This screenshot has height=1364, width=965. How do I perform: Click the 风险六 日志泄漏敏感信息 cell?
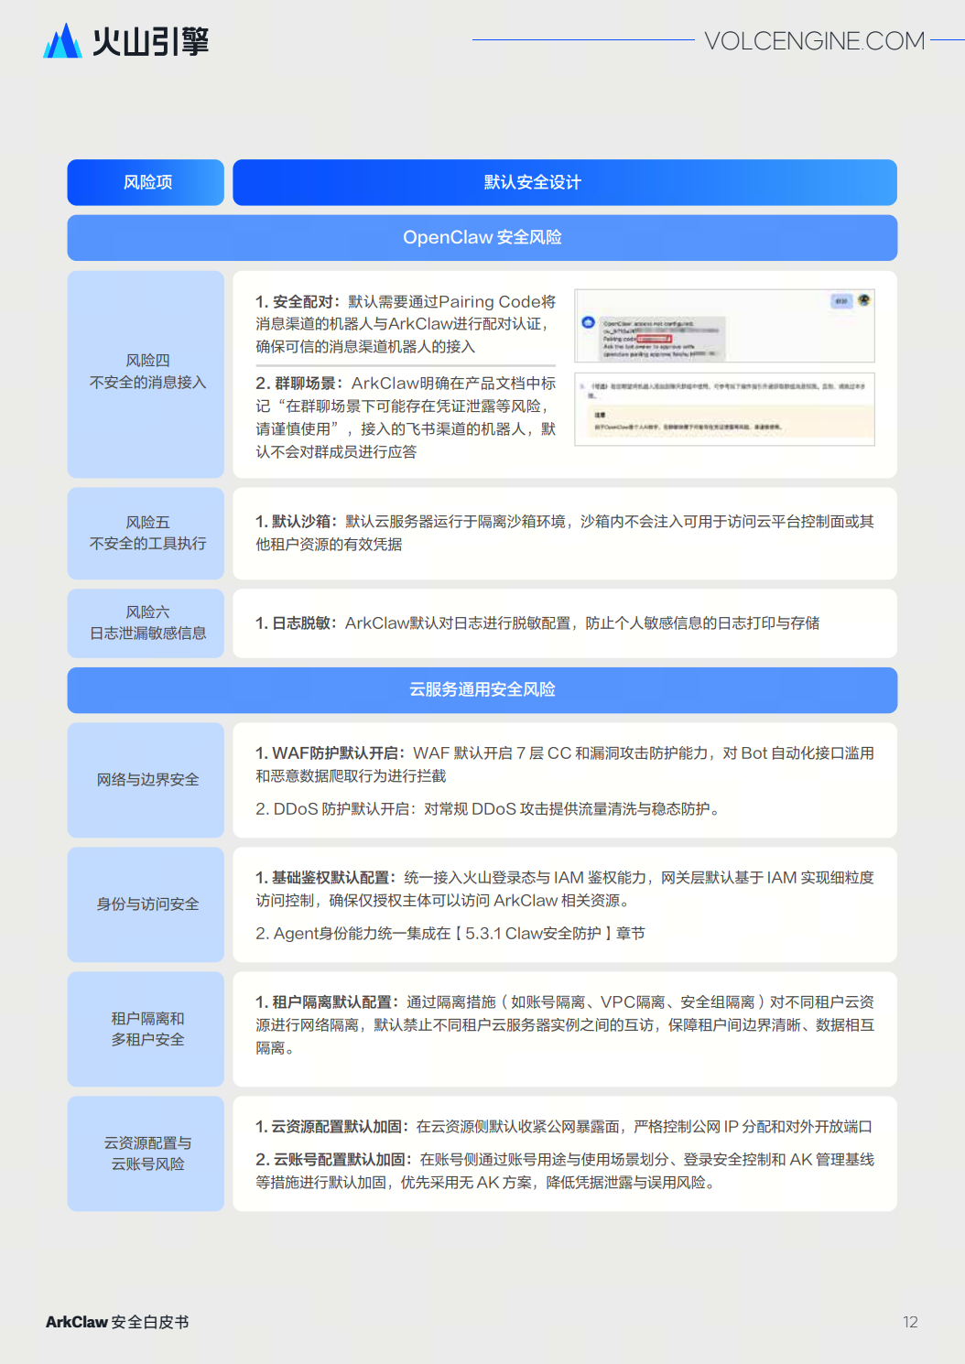[146, 622]
